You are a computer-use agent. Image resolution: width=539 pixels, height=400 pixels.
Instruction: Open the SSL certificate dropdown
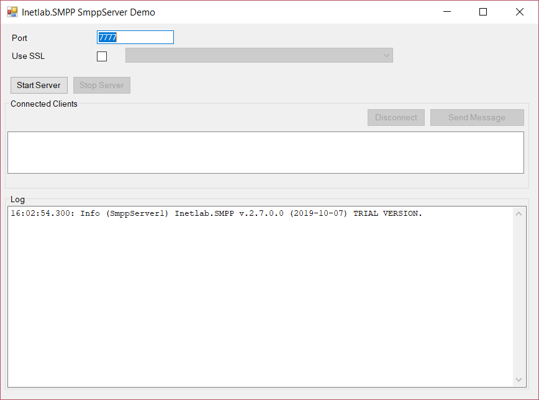point(259,55)
